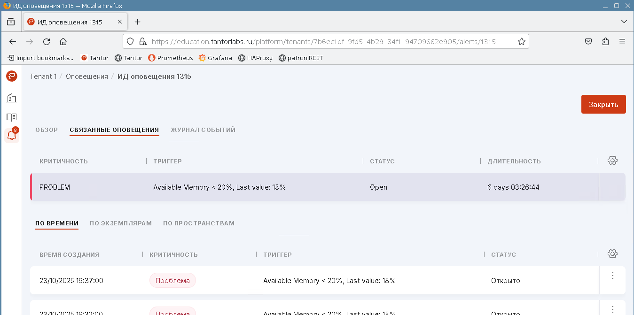Viewport: 634px width, 315px height.
Task: Go to Оповещения in breadcrumb
Action: click(x=87, y=77)
